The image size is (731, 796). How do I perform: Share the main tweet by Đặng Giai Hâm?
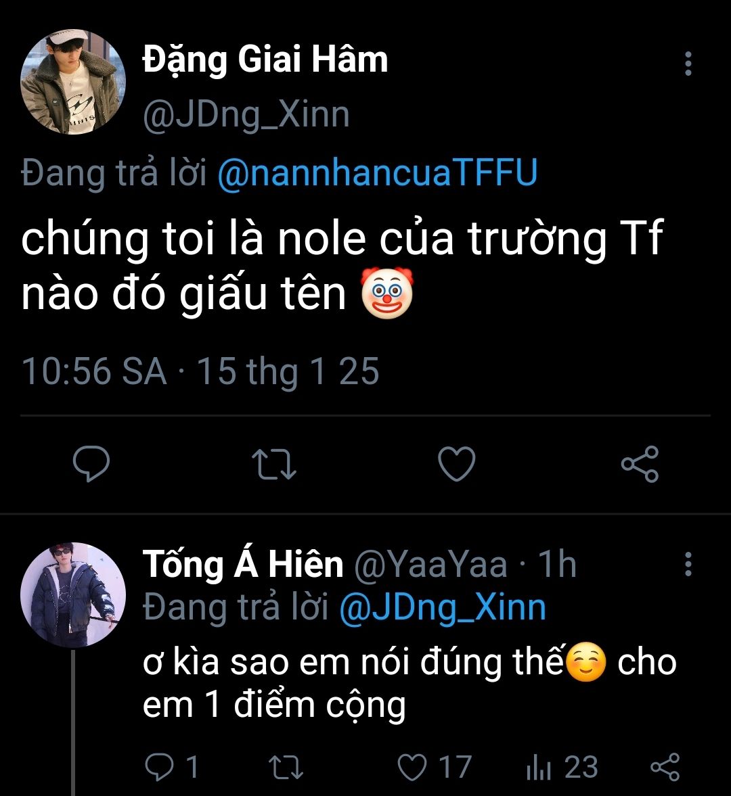click(640, 465)
